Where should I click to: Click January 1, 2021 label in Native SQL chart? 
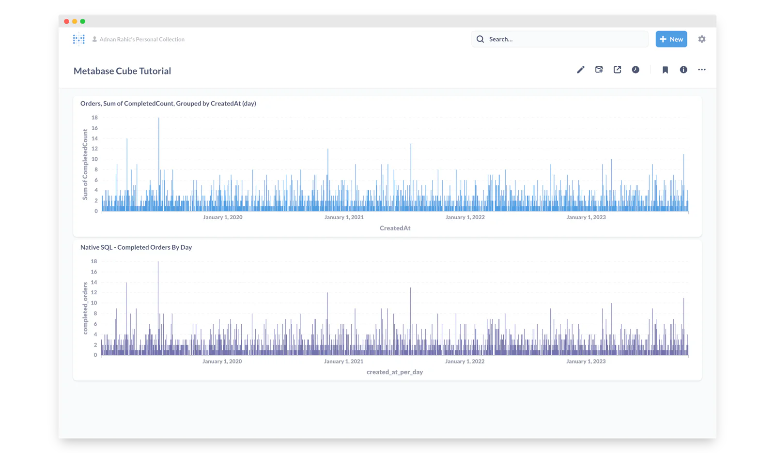343,362
